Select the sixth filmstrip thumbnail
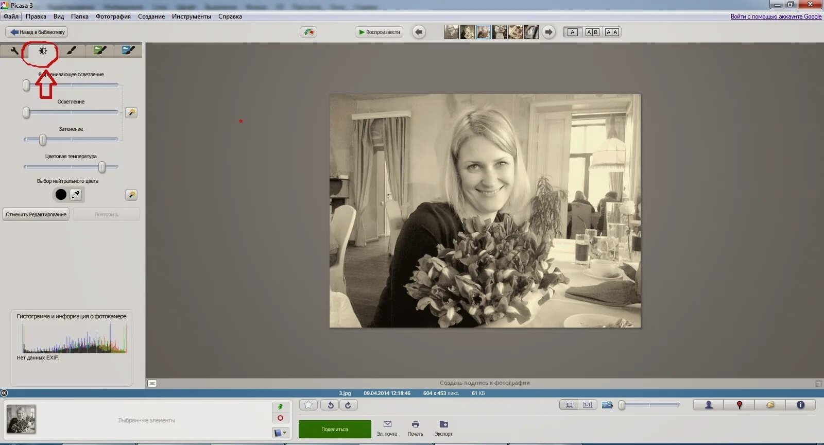Image resolution: width=824 pixels, height=445 pixels. click(x=531, y=32)
